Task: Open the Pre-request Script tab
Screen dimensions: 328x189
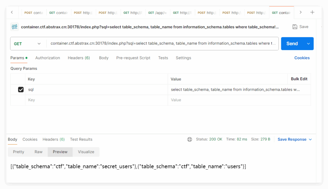Action: [133, 58]
